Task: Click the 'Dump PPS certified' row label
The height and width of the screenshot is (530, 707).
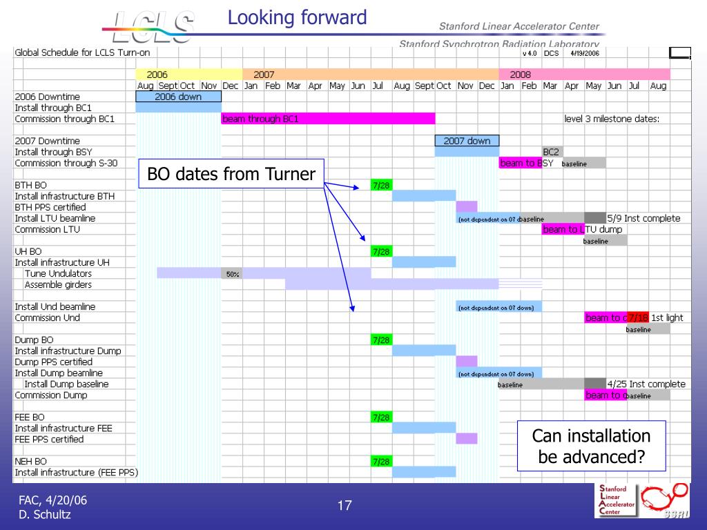Action: click(x=54, y=362)
